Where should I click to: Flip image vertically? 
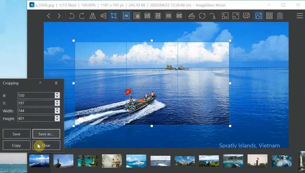coord(103,16)
